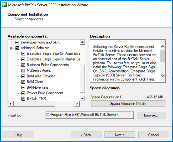Click the components horizontal scrollbar thumb
Image resolution: width=173 pixels, height=142 pixels.
tap(34, 104)
